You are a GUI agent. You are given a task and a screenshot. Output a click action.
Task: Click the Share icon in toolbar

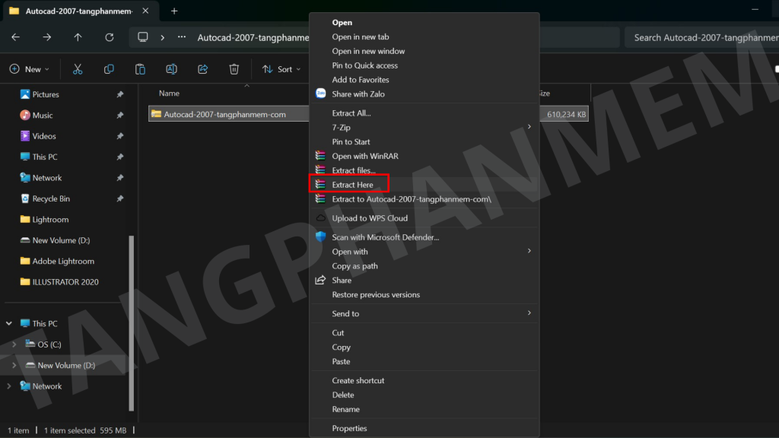tap(203, 69)
